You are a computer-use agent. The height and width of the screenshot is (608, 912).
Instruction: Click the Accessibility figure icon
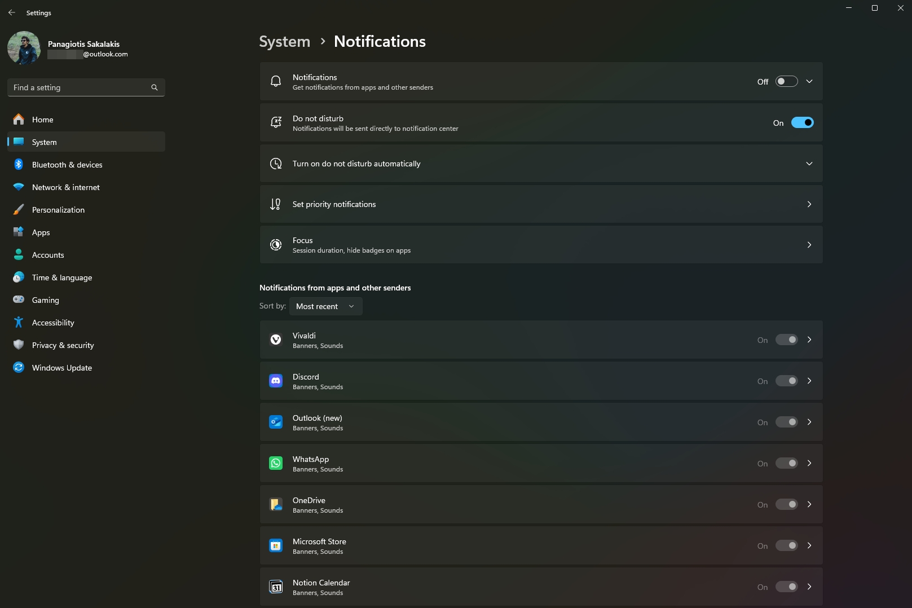[19, 322]
